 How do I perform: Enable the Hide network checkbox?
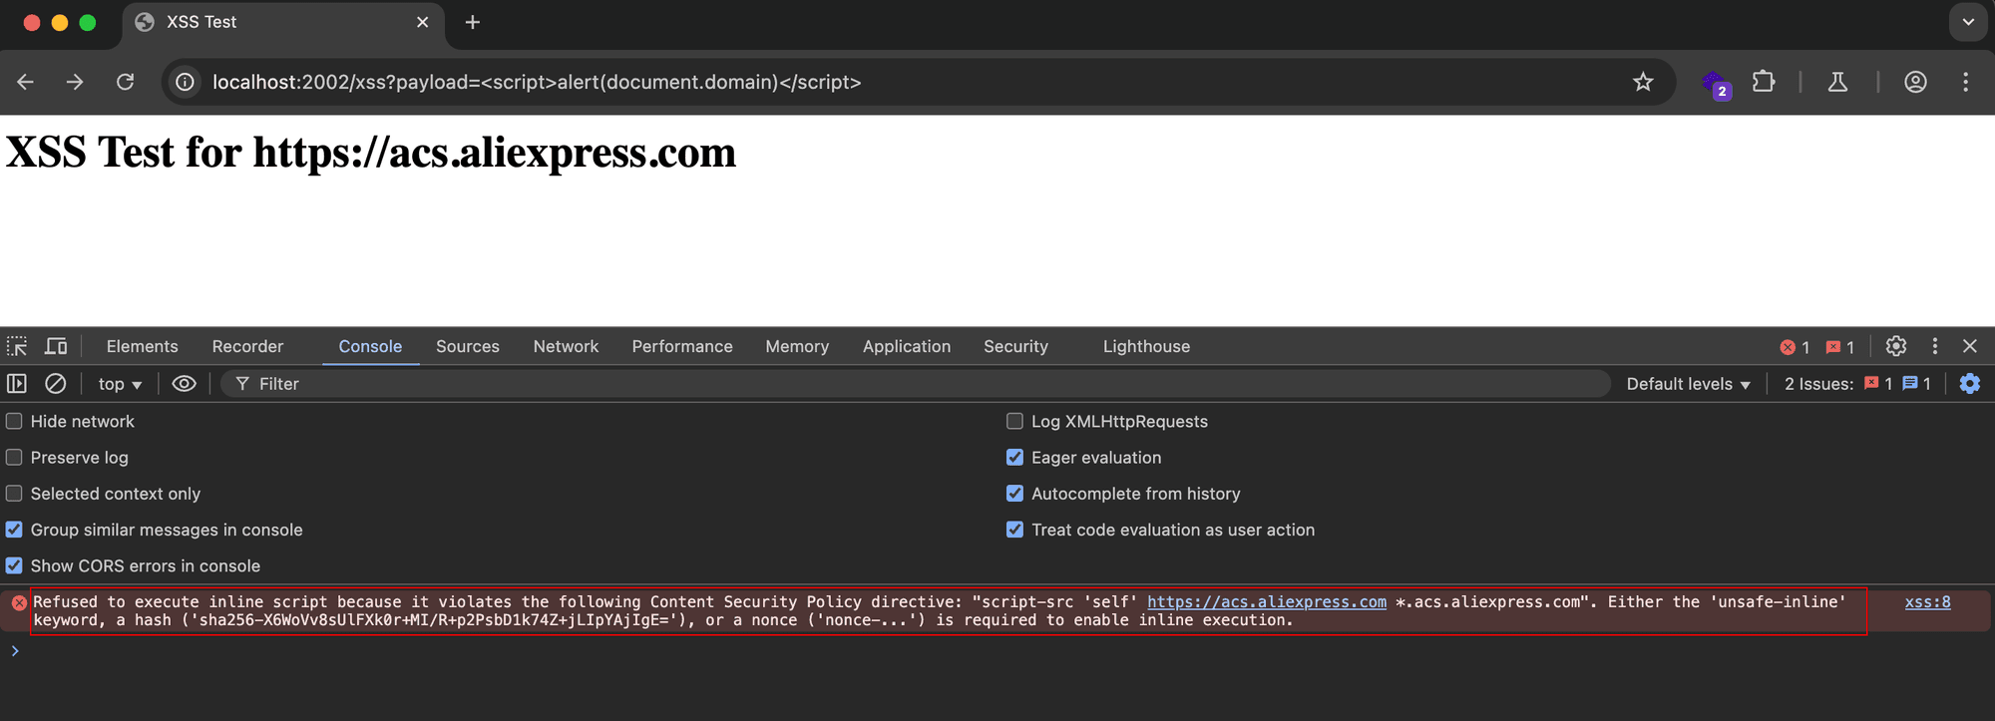[14, 422]
